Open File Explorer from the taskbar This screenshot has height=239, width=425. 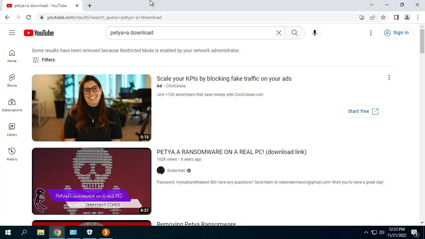[41, 232]
